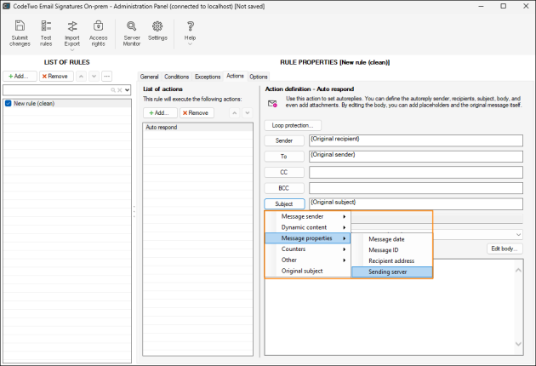Click the Edit body button

(x=505, y=249)
